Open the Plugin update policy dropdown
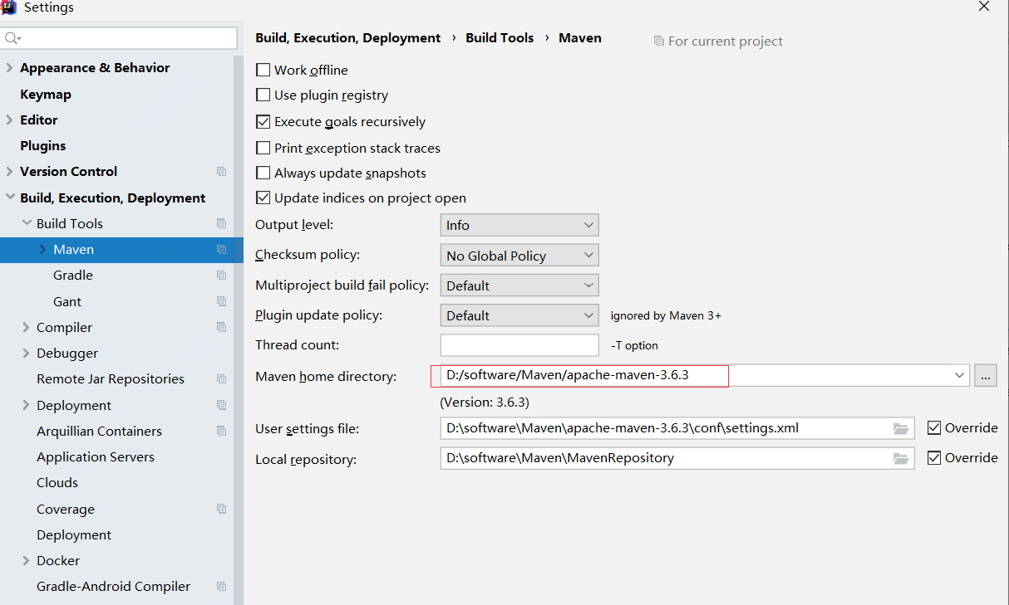Image resolution: width=1009 pixels, height=605 pixels. (x=519, y=315)
